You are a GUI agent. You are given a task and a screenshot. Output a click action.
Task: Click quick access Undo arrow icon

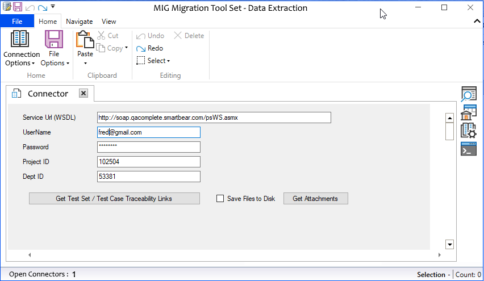click(x=30, y=7)
